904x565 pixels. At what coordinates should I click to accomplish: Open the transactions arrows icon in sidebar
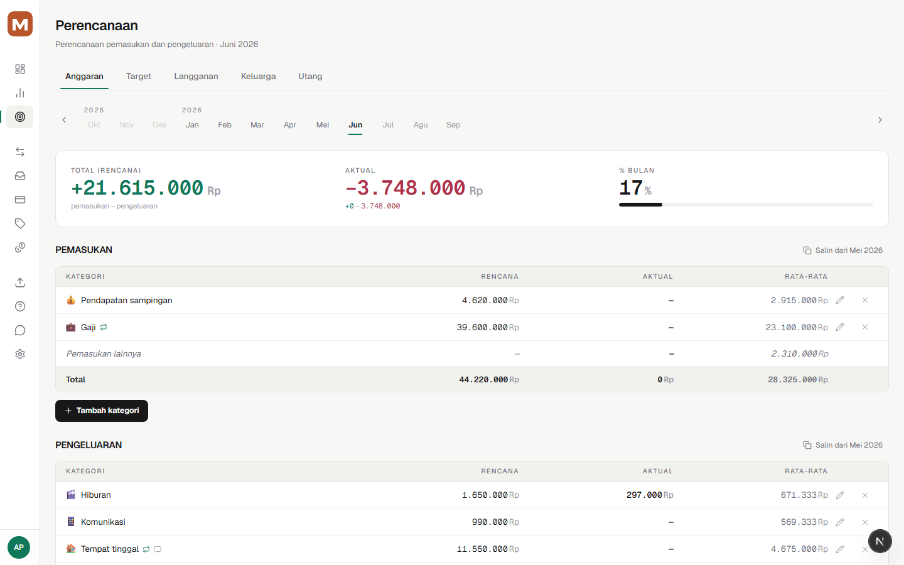(x=20, y=152)
